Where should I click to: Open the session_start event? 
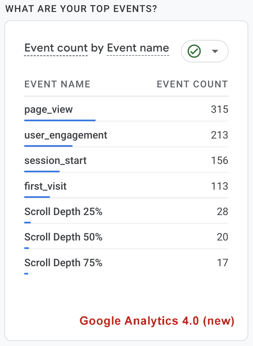tap(55, 161)
